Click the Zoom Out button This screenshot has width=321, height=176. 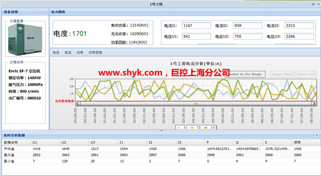(x=306, y=74)
